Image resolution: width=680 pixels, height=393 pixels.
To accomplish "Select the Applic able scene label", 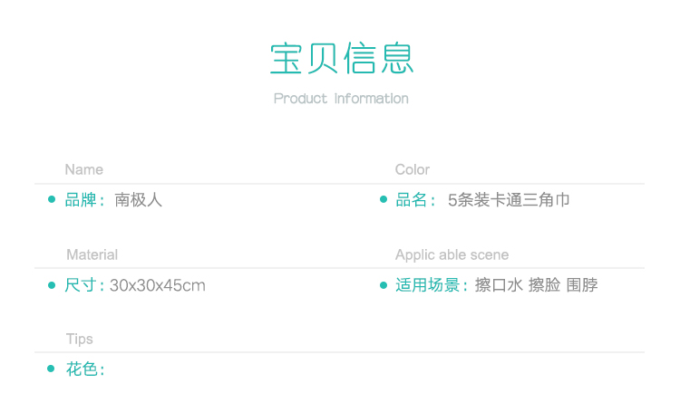I will [452, 254].
